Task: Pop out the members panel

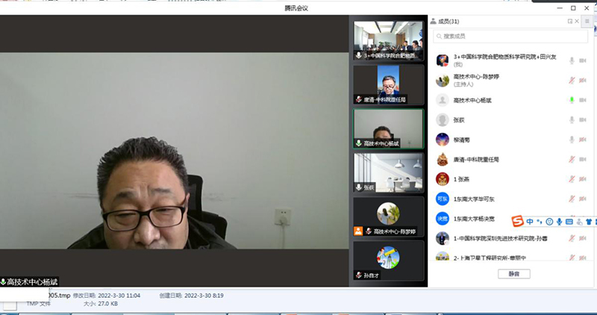Action: pos(570,22)
